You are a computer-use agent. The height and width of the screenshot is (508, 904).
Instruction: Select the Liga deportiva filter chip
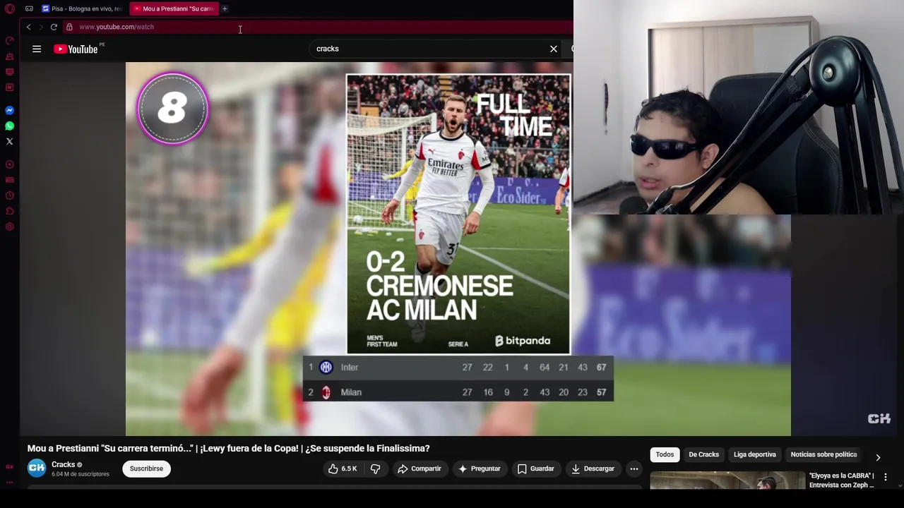pyautogui.click(x=754, y=454)
